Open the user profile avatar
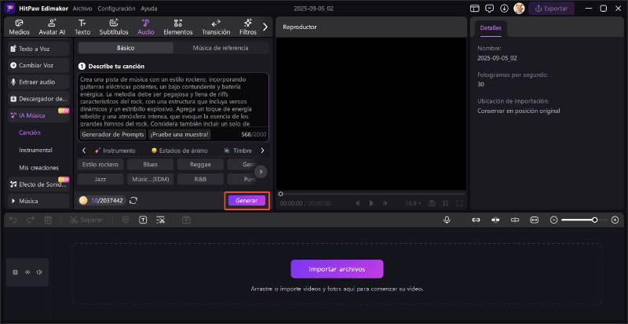628x324 pixels. coord(519,9)
